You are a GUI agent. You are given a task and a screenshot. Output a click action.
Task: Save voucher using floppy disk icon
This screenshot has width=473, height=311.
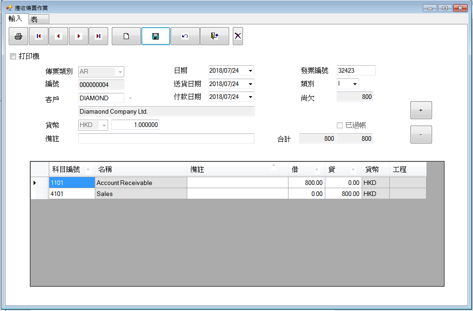[156, 36]
